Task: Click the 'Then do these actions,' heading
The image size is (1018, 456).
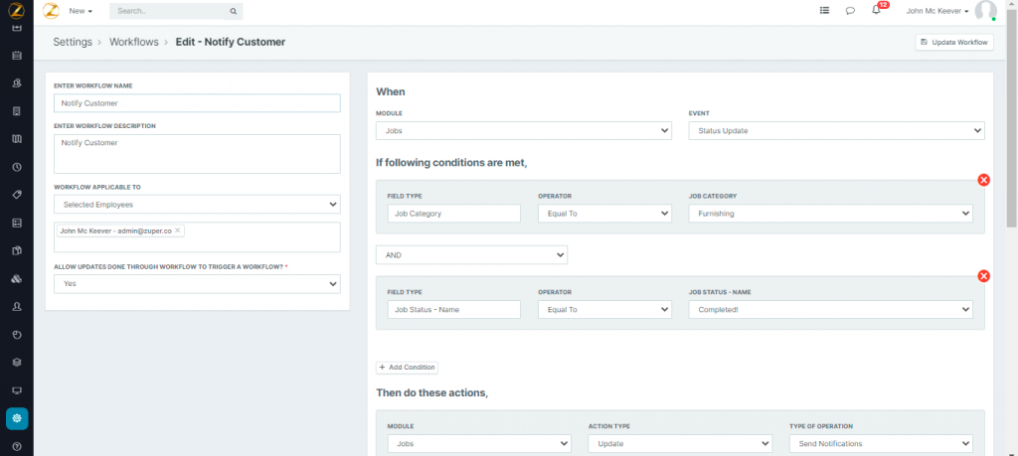Action: (x=431, y=393)
